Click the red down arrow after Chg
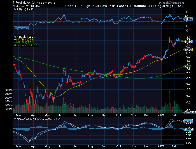The image size is (196, 149). coord(183,6)
